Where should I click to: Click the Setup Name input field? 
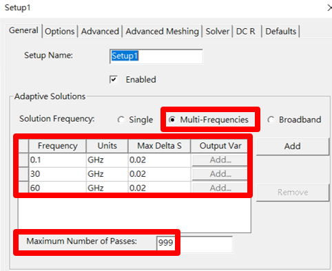(156, 56)
